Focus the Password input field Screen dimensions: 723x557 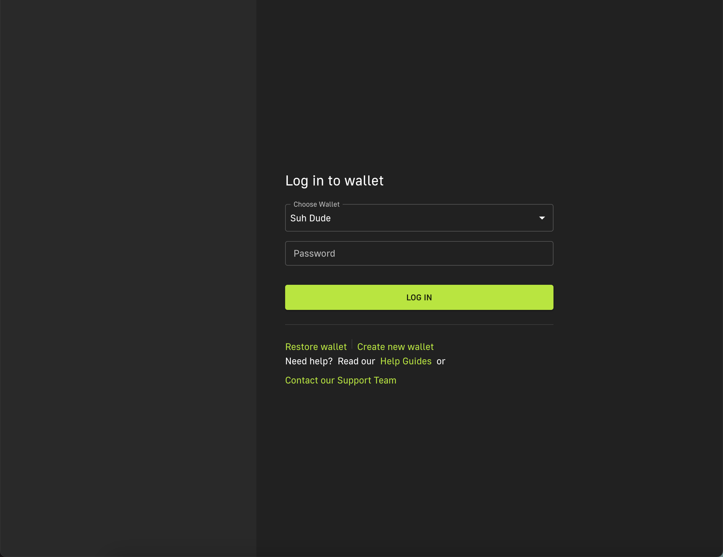[419, 253]
